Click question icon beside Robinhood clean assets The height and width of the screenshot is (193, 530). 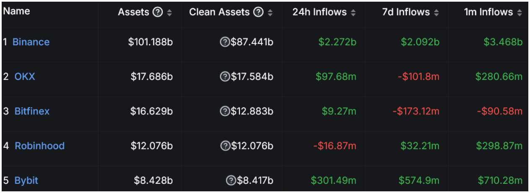[x=225, y=146]
